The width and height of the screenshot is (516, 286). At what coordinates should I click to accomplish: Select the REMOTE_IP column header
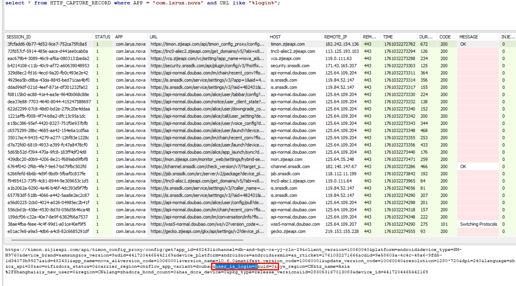(x=335, y=37)
